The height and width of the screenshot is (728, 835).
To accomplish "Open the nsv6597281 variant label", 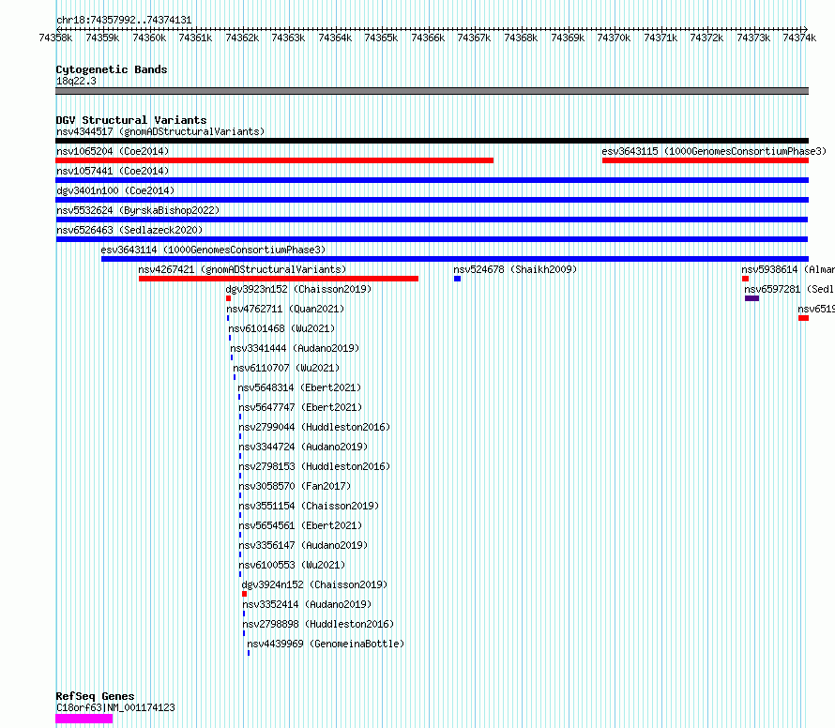I will click(789, 289).
